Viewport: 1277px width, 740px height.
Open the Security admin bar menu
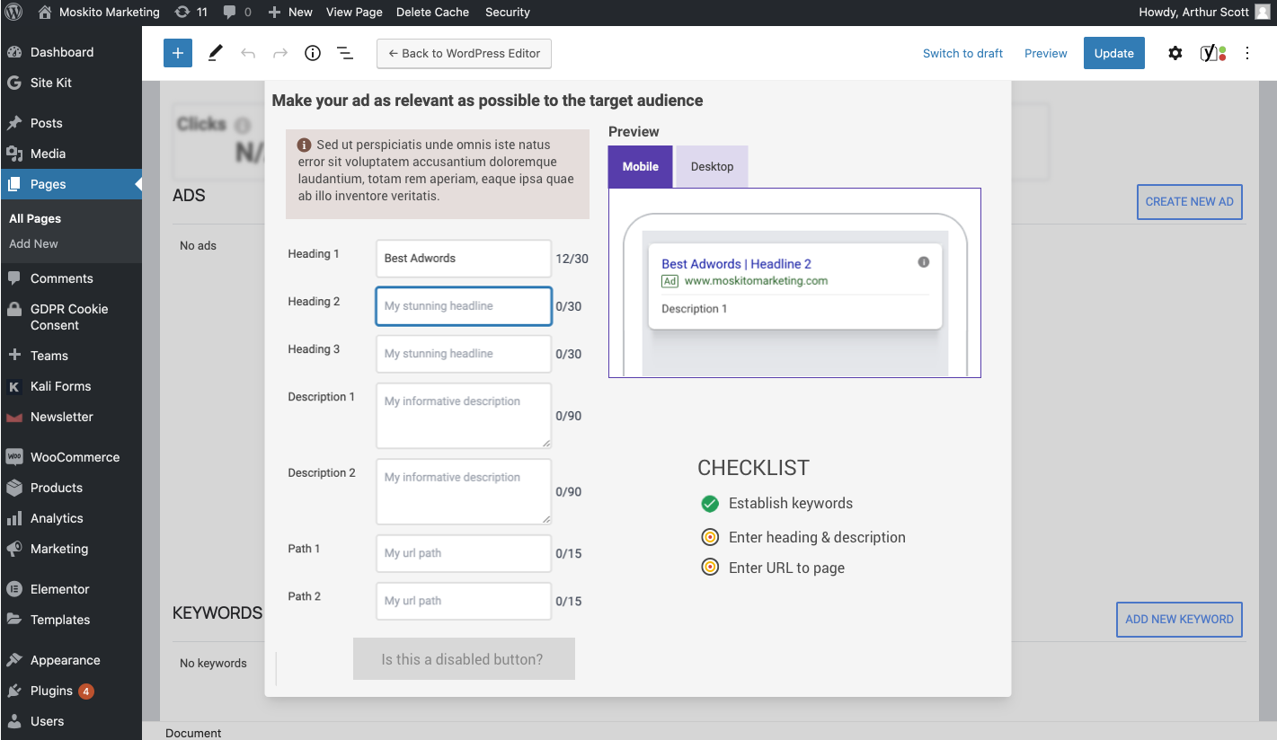point(508,13)
